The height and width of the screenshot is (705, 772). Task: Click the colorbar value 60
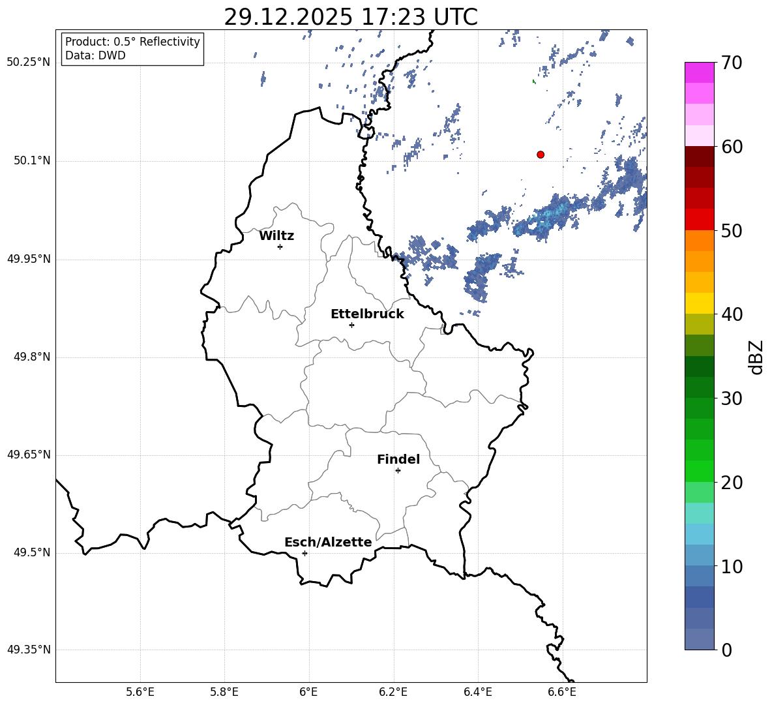732,147
